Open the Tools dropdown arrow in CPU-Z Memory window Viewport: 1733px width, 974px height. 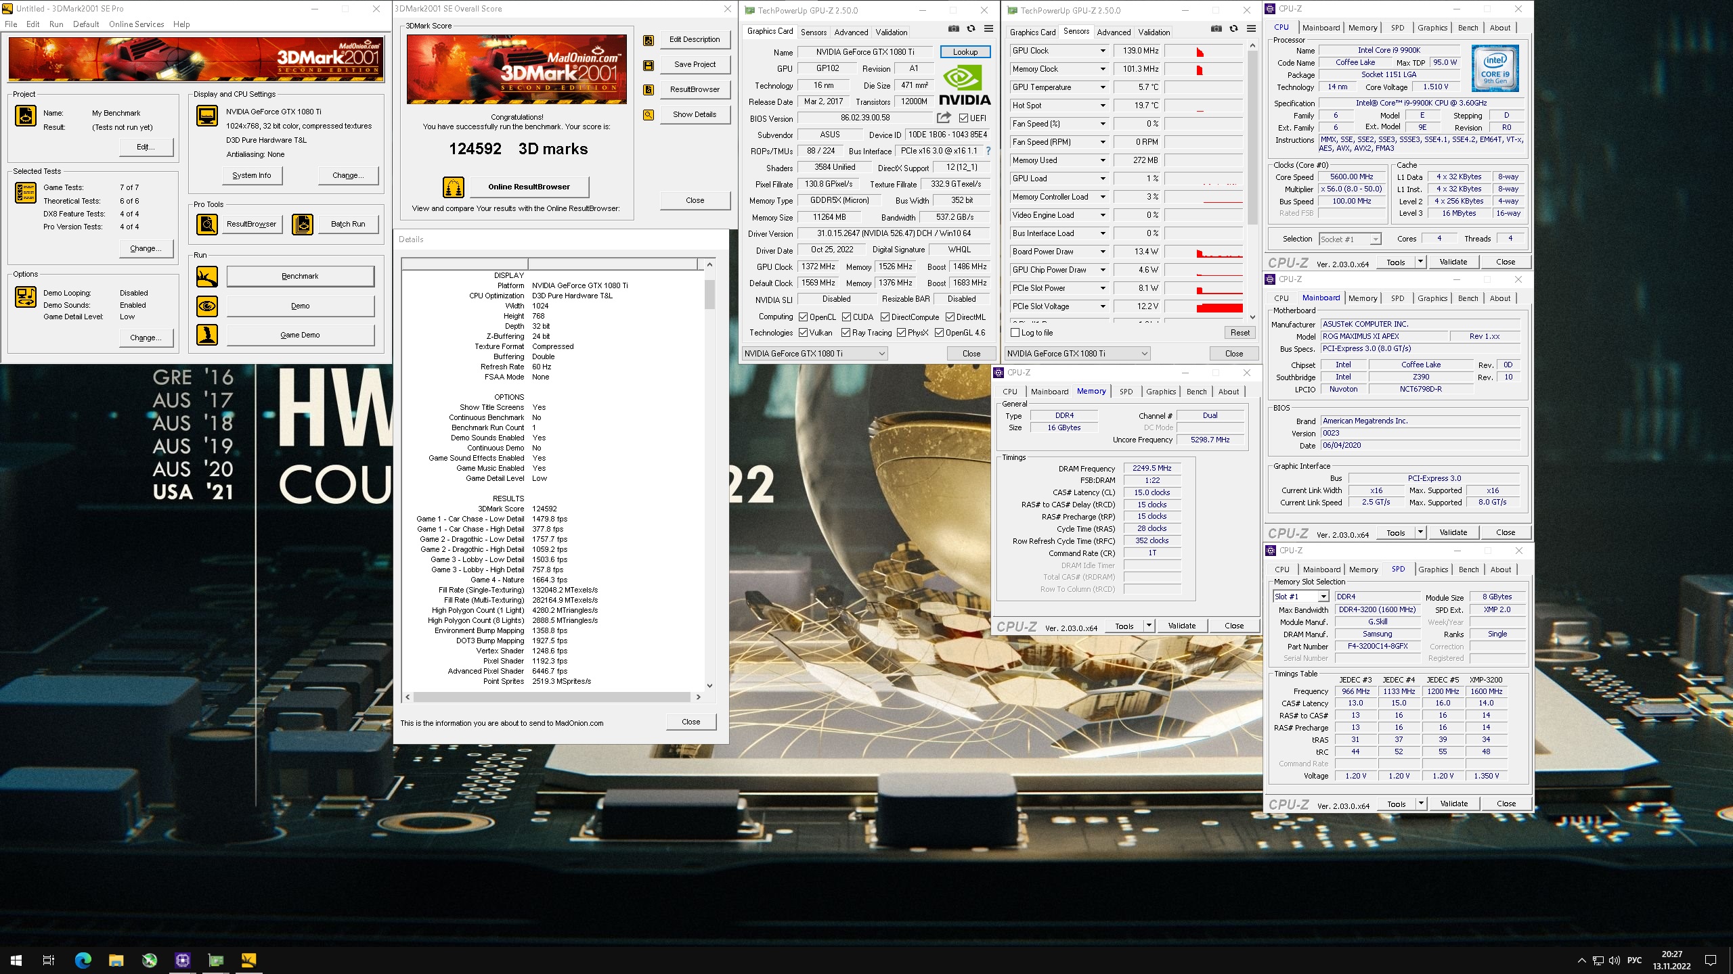pyautogui.click(x=1149, y=626)
